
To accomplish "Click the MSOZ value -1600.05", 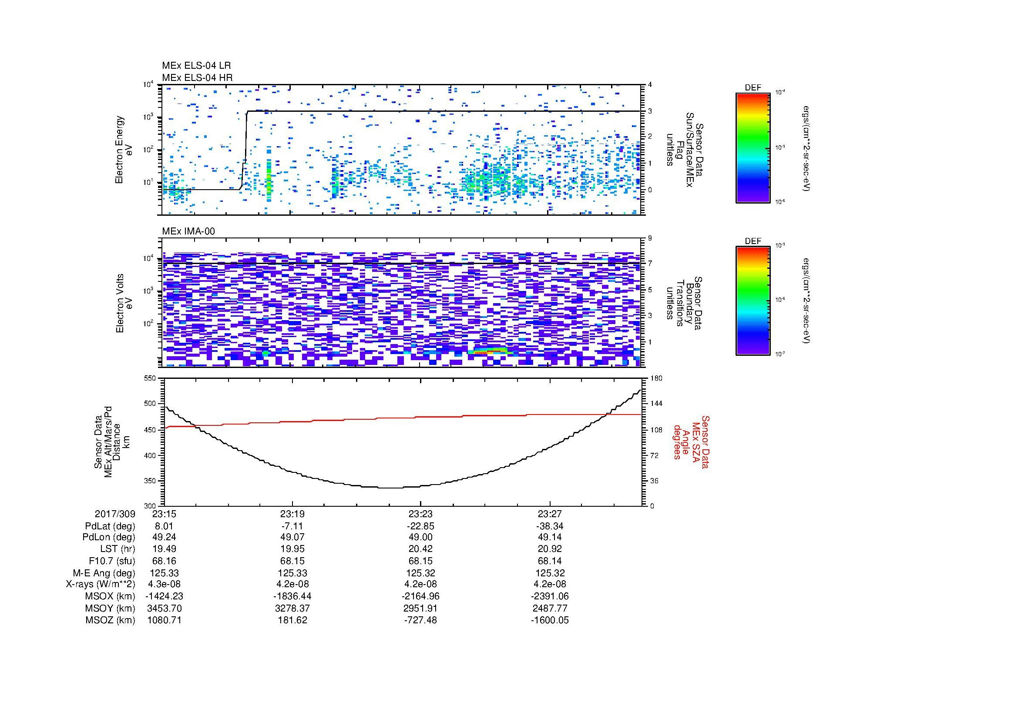I will coord(550,620).
